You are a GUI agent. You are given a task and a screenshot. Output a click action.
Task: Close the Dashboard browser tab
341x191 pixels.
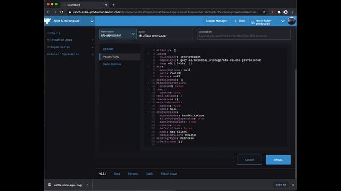tap(105, 5)
